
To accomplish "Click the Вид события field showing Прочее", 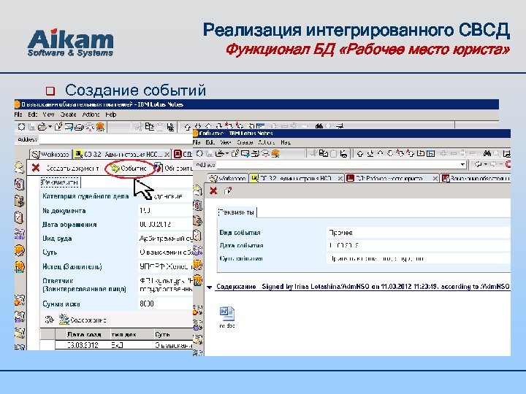I will 419,233.
